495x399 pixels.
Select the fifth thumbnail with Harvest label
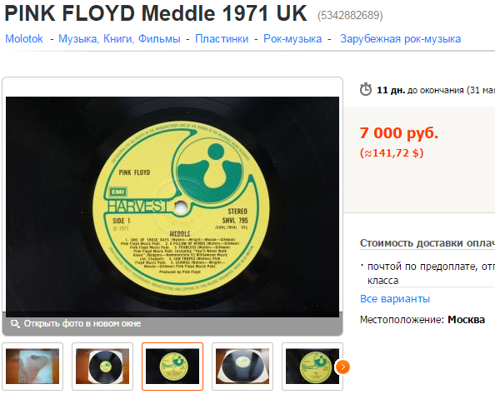coord(312,367)
